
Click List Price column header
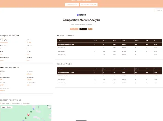tap(124, 41)
